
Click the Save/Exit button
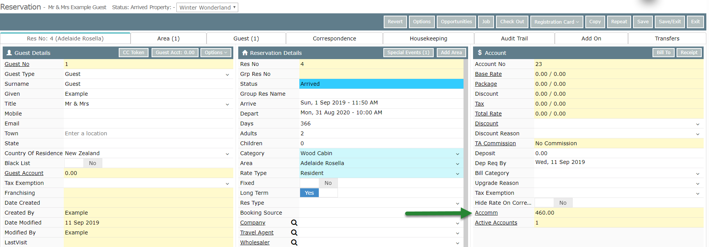(x=670, y=22)
